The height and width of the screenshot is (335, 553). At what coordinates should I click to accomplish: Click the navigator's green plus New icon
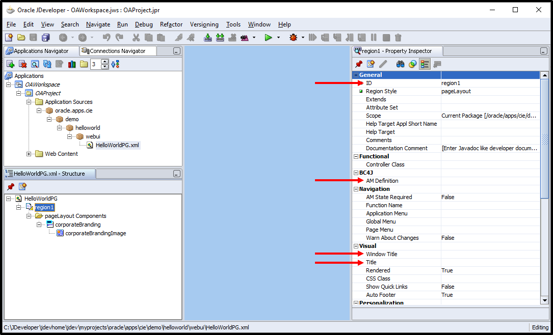(10, 64)
